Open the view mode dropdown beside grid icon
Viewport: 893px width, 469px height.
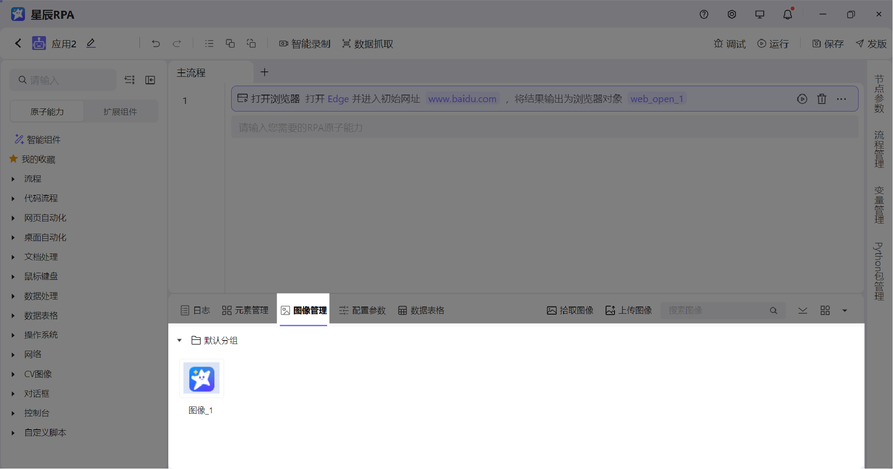tap(844, 310)
